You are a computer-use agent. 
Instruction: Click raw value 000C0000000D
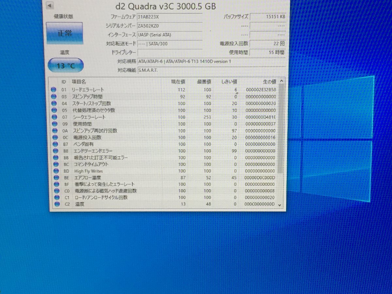(259, 204)
